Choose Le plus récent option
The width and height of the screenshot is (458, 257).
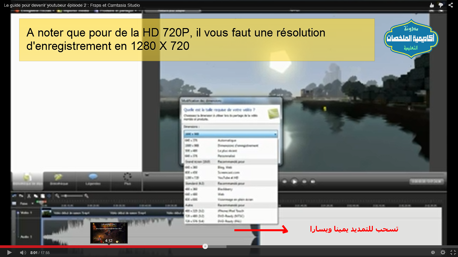231,151
